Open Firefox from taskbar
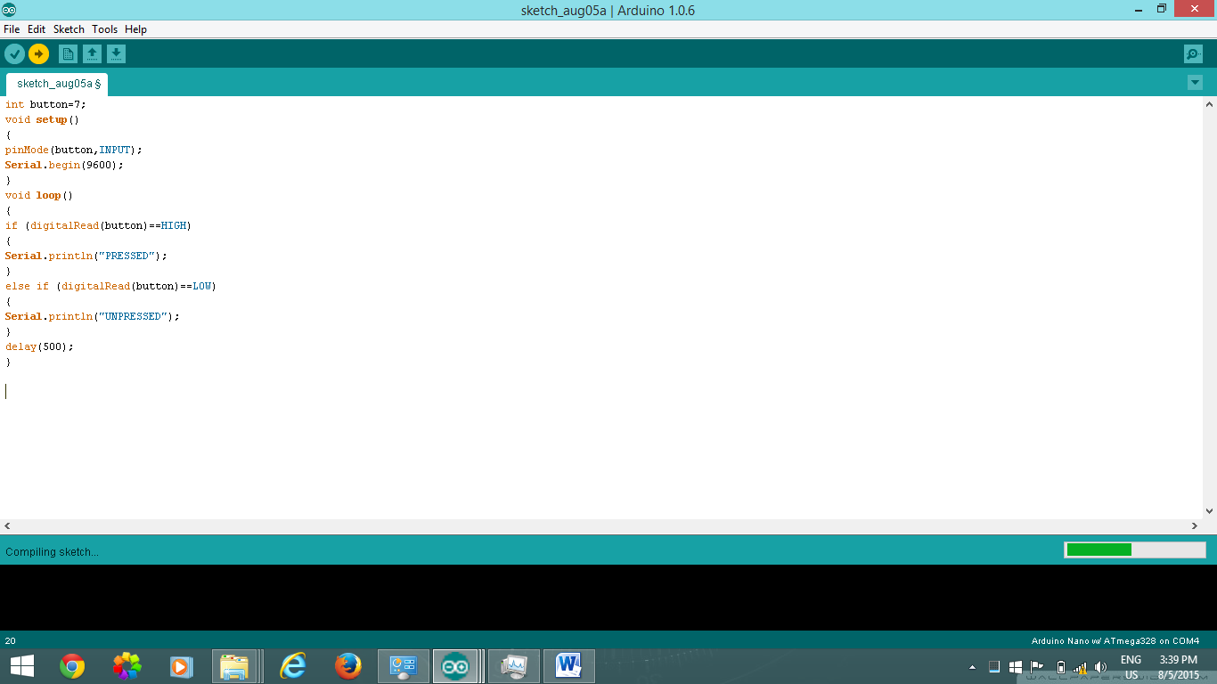The width and height of the screenshot is (1217, 684). (347, 666)
